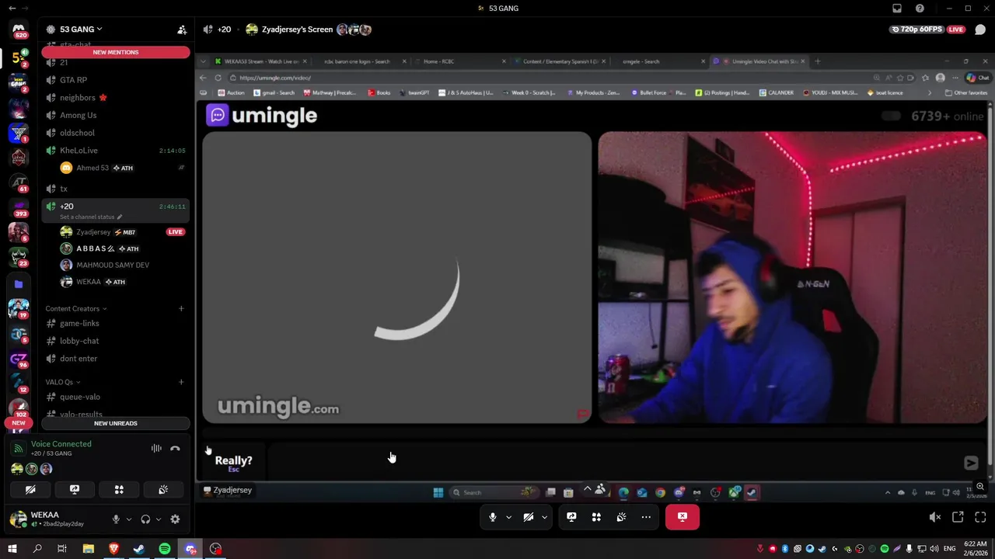Image resolution: width=995 pixels, height=559 pixels.
Task: Open soundboard in the voice panel
Action: (163, 490)
